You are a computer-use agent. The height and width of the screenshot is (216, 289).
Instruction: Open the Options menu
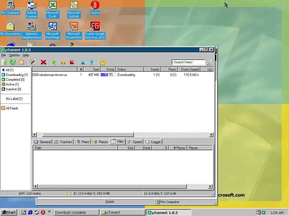(x=14, y=55)
